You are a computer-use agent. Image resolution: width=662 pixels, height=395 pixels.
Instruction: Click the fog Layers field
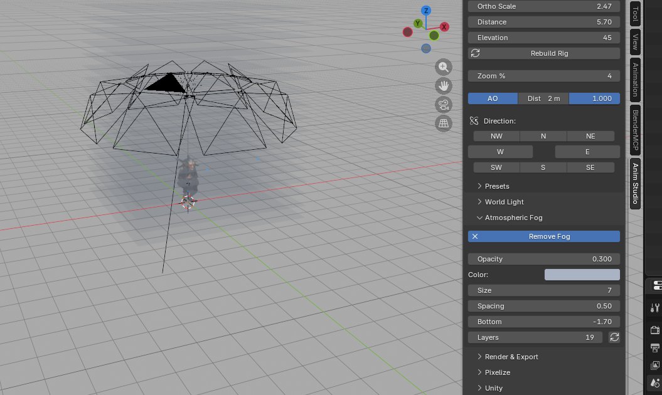[535, 337]
